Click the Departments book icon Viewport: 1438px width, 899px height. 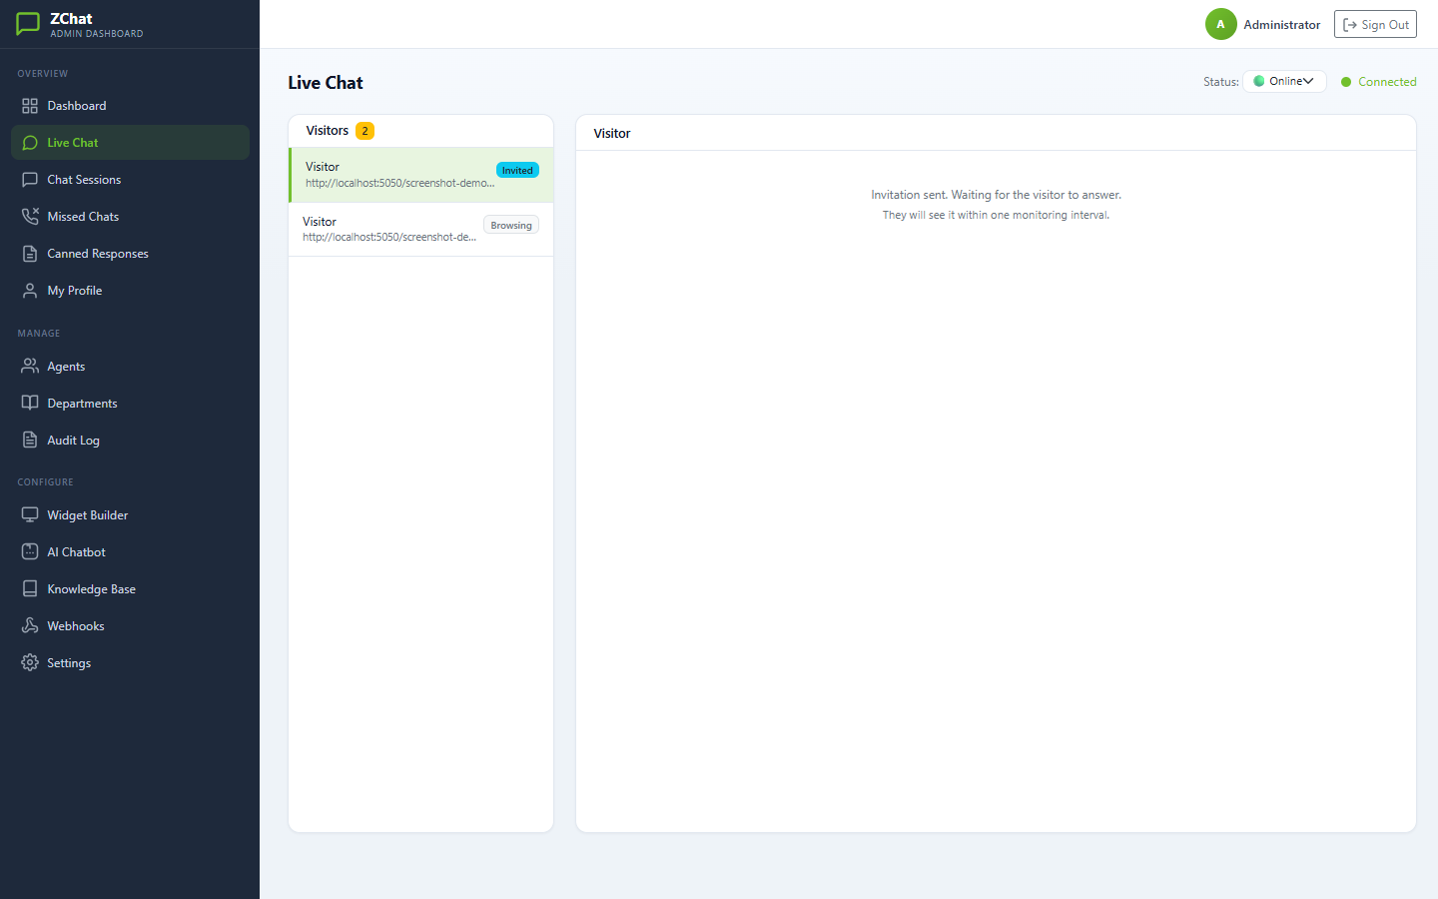pyautogui.click(x=30, y=404)
